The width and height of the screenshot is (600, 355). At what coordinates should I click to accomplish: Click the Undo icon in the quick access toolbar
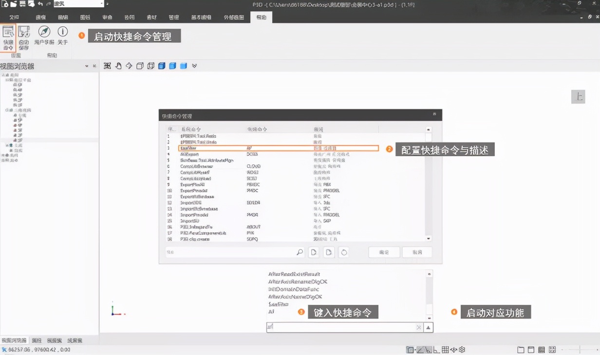tap(40, 4)
